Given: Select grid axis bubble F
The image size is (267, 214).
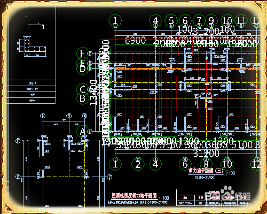Looking at the screenshot, I should click(x=82, y=53).
